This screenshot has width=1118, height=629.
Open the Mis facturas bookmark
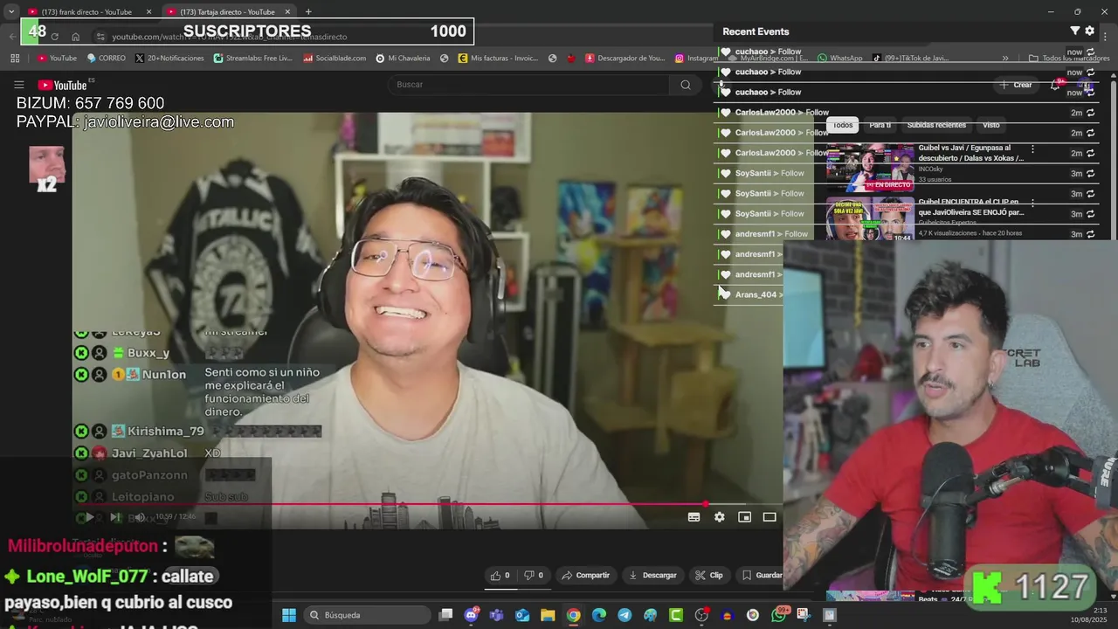coord(498,59)
